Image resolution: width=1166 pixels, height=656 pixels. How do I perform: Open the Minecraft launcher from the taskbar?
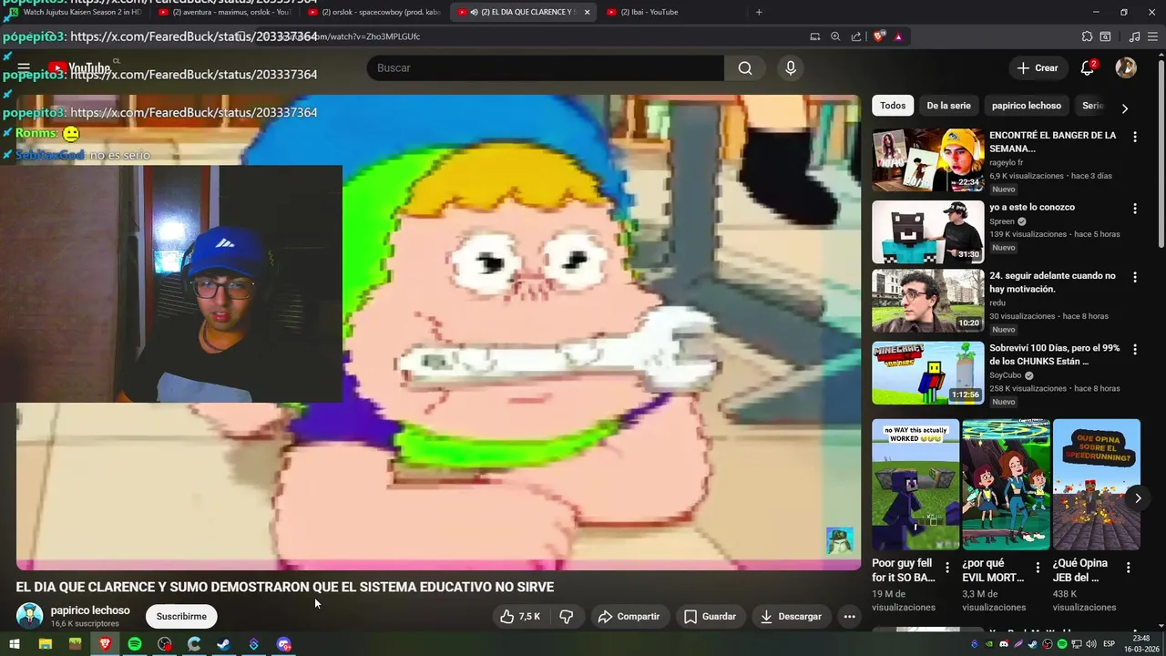pyautogui.click(x=75, y=644)
